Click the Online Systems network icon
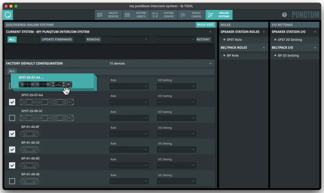The image size is (324, 193). tap(210, 15)
